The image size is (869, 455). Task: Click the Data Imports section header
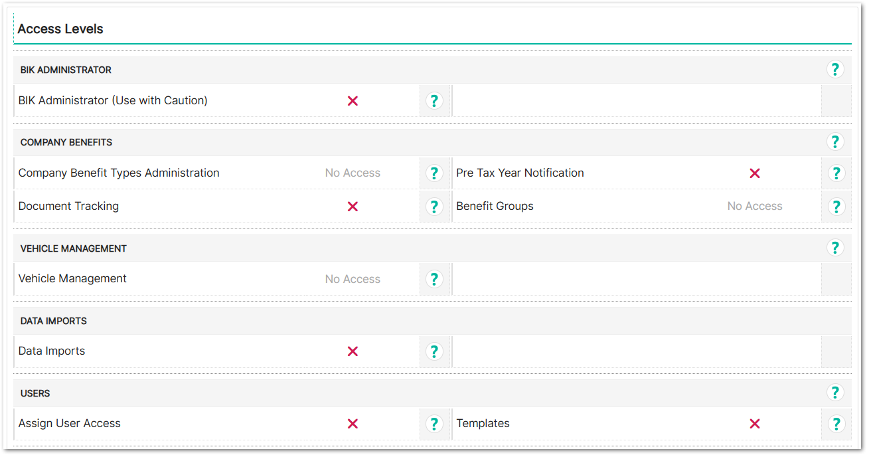(x=54, y=321)
